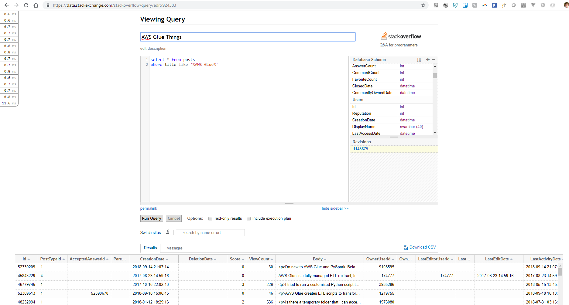Go forward in browser history
This screenshot has height=305, width=569.
[x=16, y=5]
